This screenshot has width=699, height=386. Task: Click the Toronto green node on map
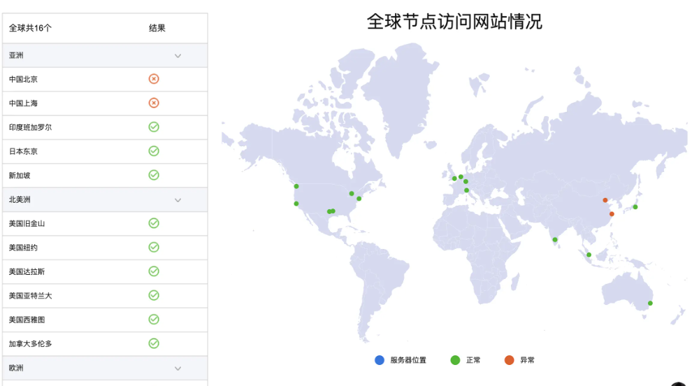(x=352, y=194)
